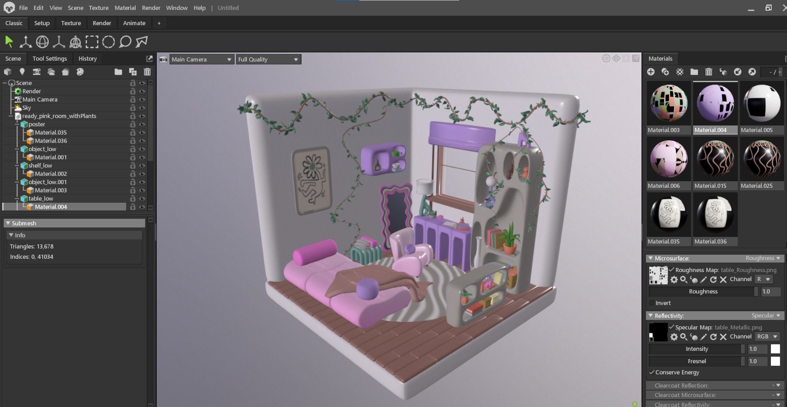Add a texture project palette icon
Image resolution: width=787 pixels, height=407 pixels.
click(x=80, y=72)
